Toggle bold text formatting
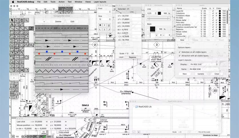Image resolution: width=239 pixels, height=138 pixels. [x=100, y=25]
